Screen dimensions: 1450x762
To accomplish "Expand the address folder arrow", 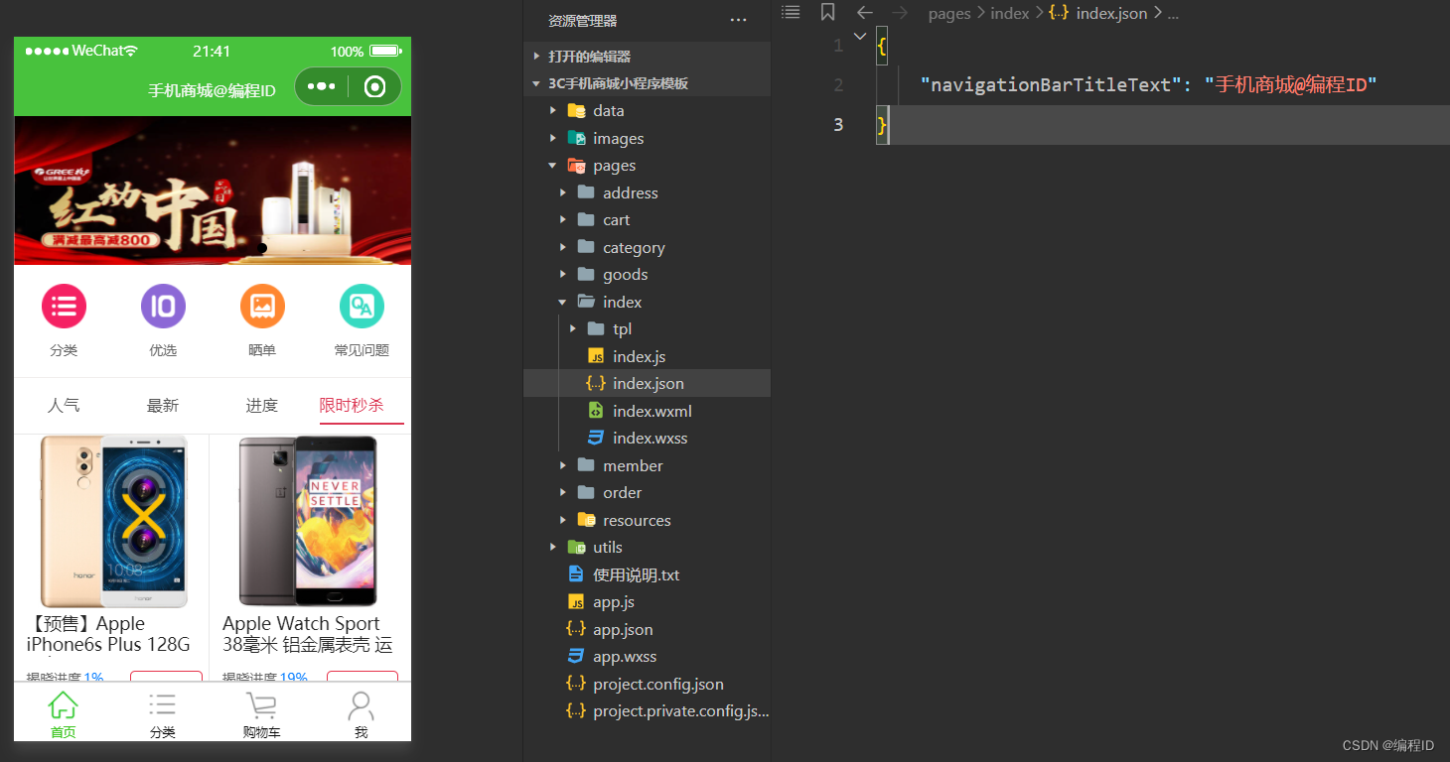I will pyautogui.click(x=563, y=192).
